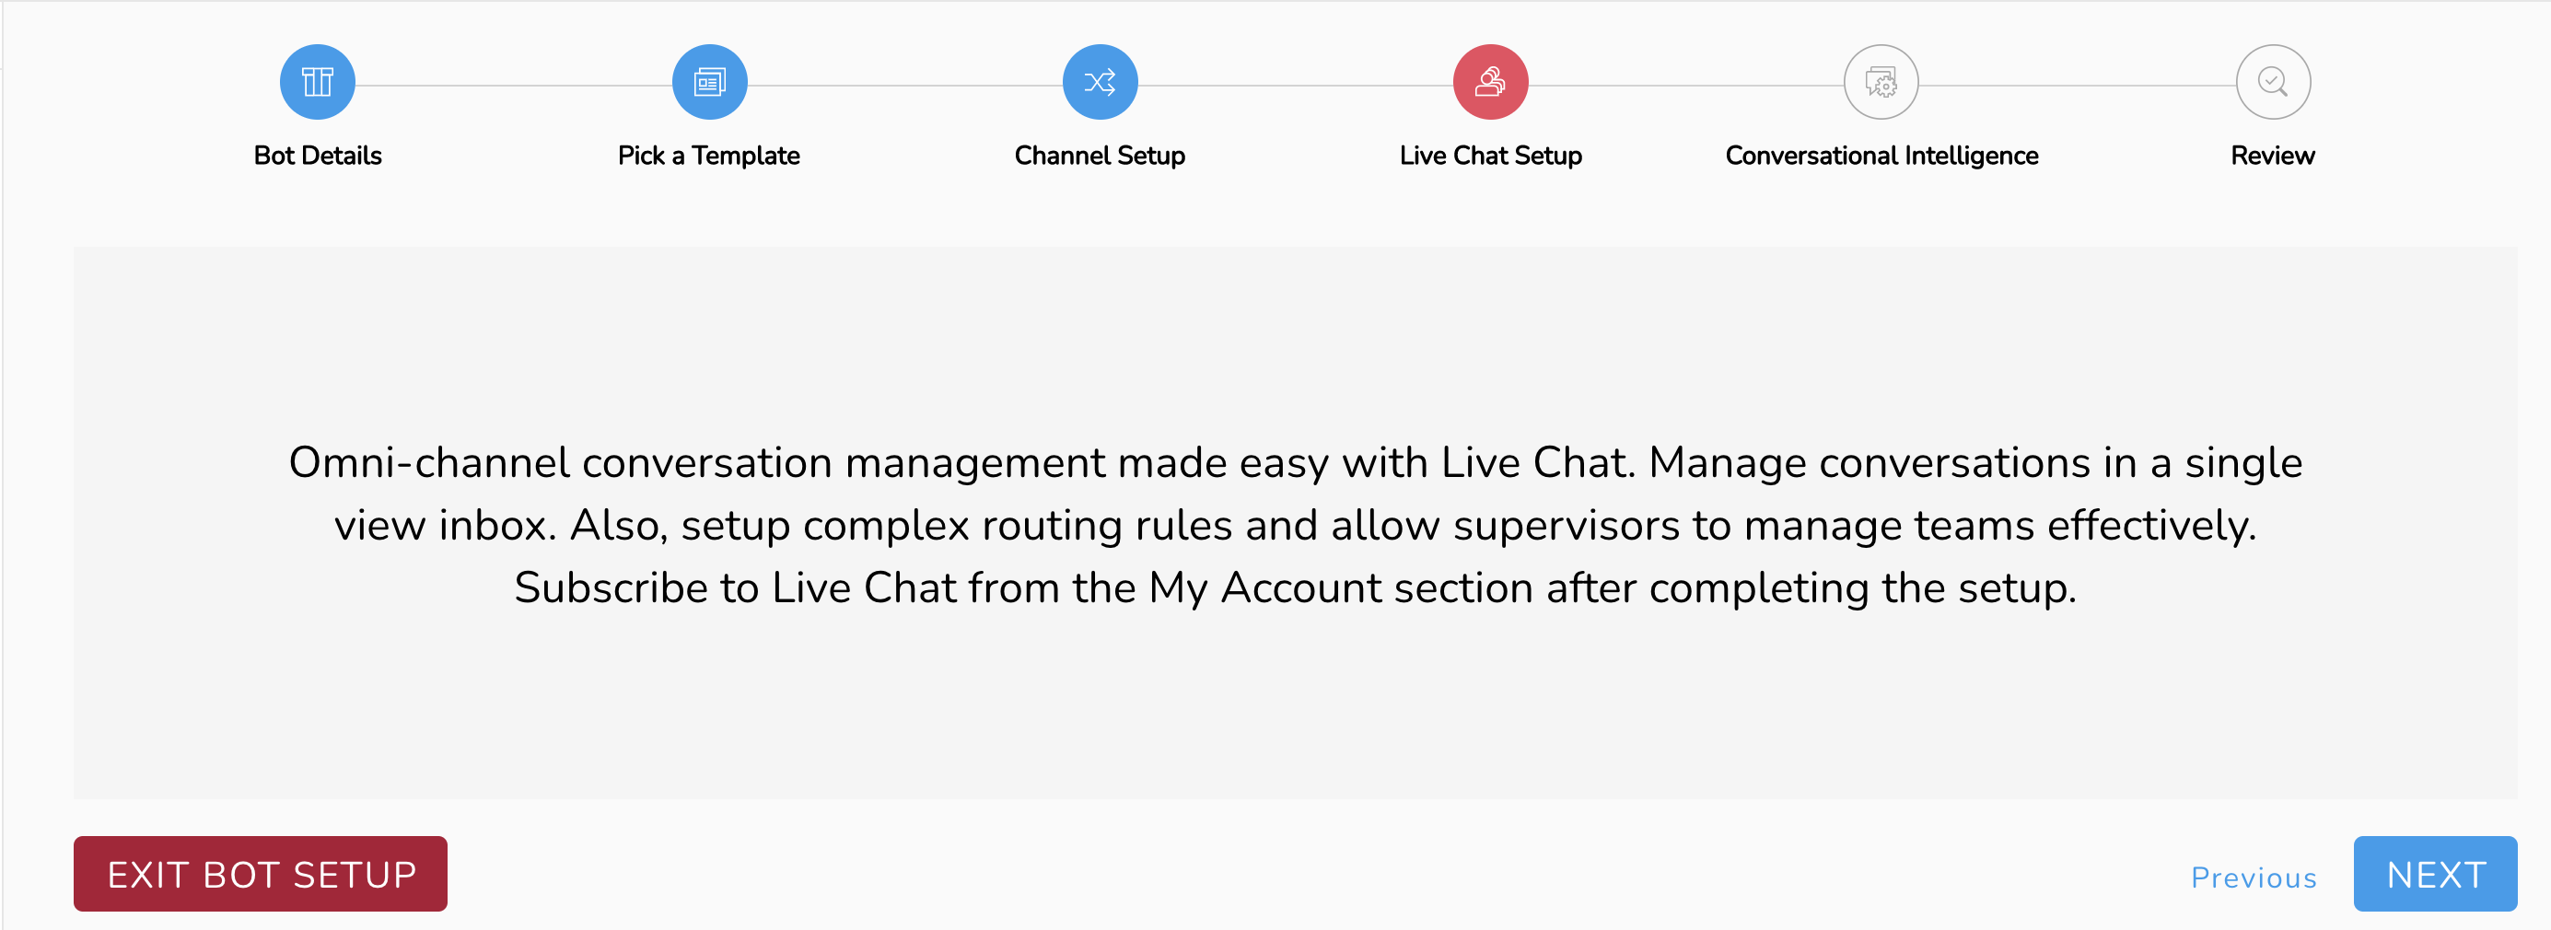Image resolution: width=2551 pixels, height=930 pixels.
Task: Click the Pick a Template label
Action: pyautogui.click(x=709, y=156)
